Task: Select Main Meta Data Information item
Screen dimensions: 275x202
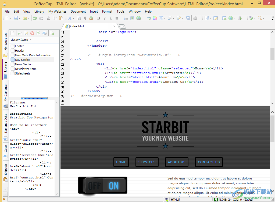Action: coord(33,55)
